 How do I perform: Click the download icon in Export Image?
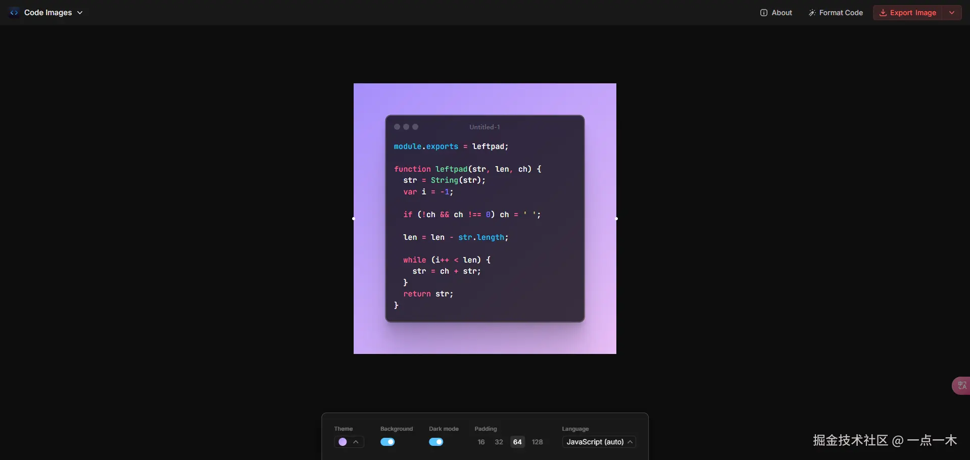point(883,13)
